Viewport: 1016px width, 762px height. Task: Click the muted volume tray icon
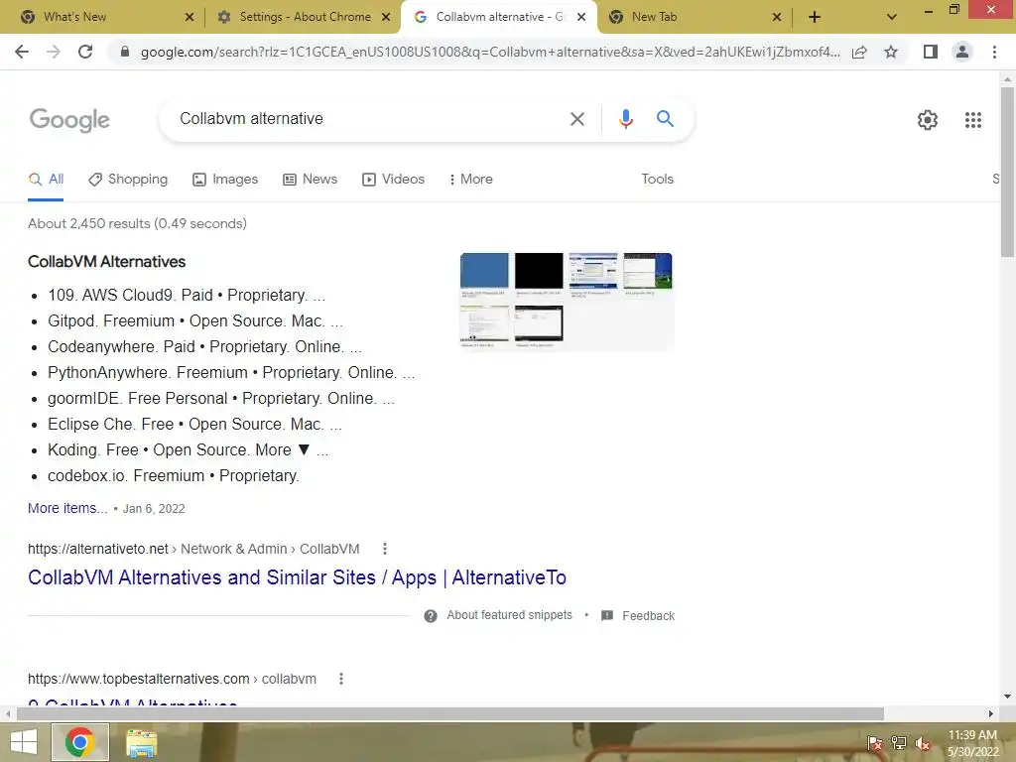point(922,743)
